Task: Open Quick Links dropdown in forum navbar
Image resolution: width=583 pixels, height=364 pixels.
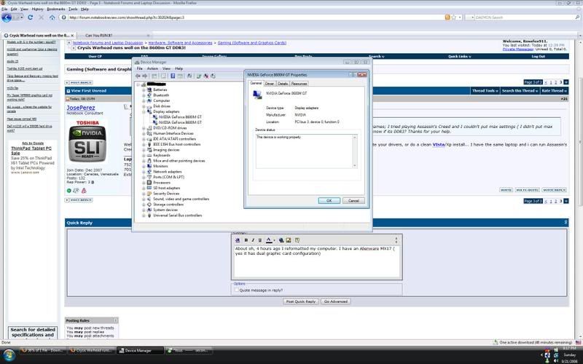Action: pyautogui.click(x=460, y=57)
